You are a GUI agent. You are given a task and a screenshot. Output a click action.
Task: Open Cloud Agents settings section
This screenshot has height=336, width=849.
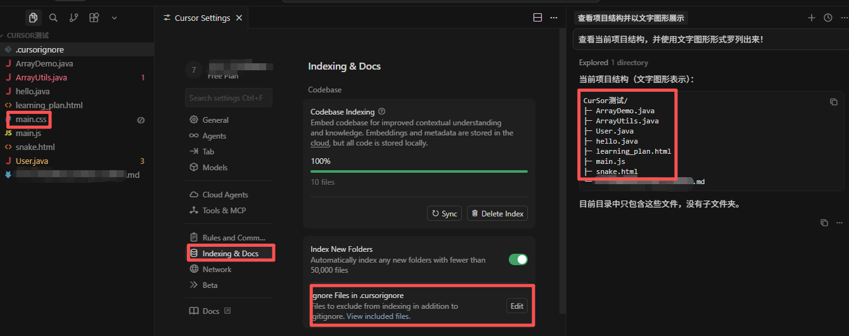coord(229,194)
